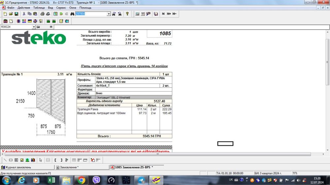
Task: Cut selection with the scissors icon
Action: [24, 14]
